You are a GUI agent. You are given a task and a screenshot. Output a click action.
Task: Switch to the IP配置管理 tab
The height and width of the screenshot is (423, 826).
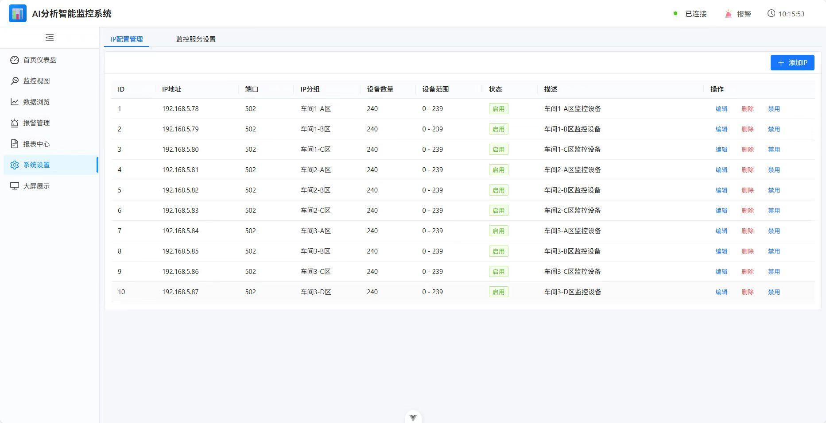click(x=127, y=39)
